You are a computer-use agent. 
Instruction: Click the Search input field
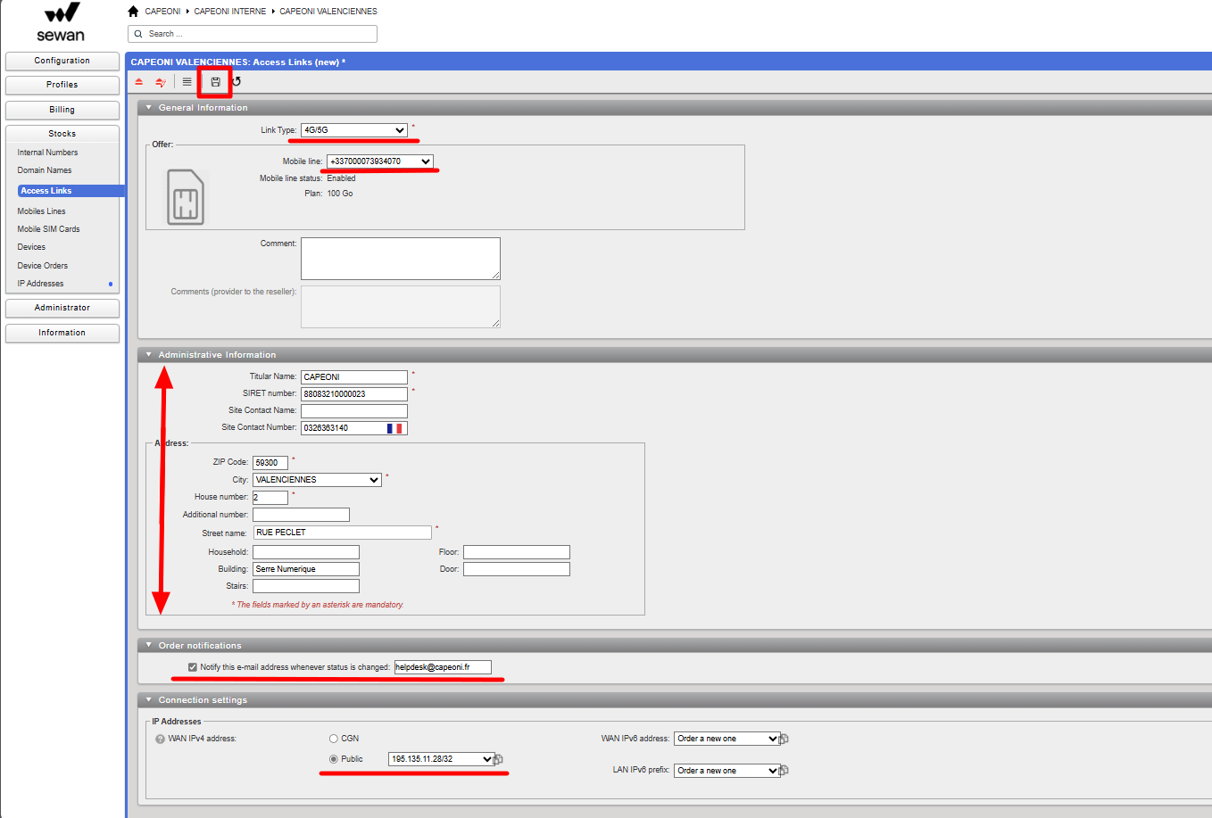253,34
